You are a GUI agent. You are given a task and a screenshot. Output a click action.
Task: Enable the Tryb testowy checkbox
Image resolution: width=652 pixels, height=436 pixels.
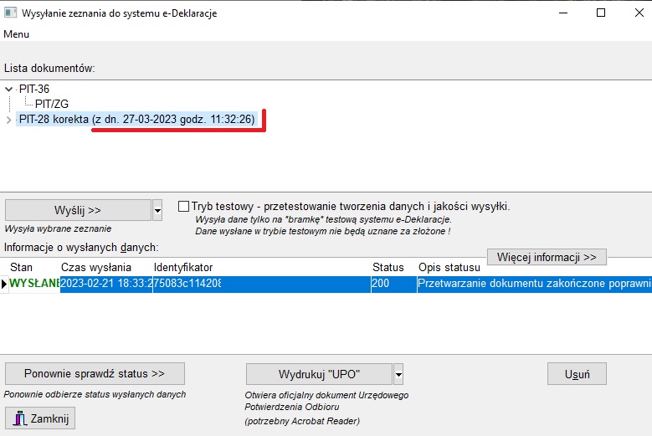click(184, 206)
